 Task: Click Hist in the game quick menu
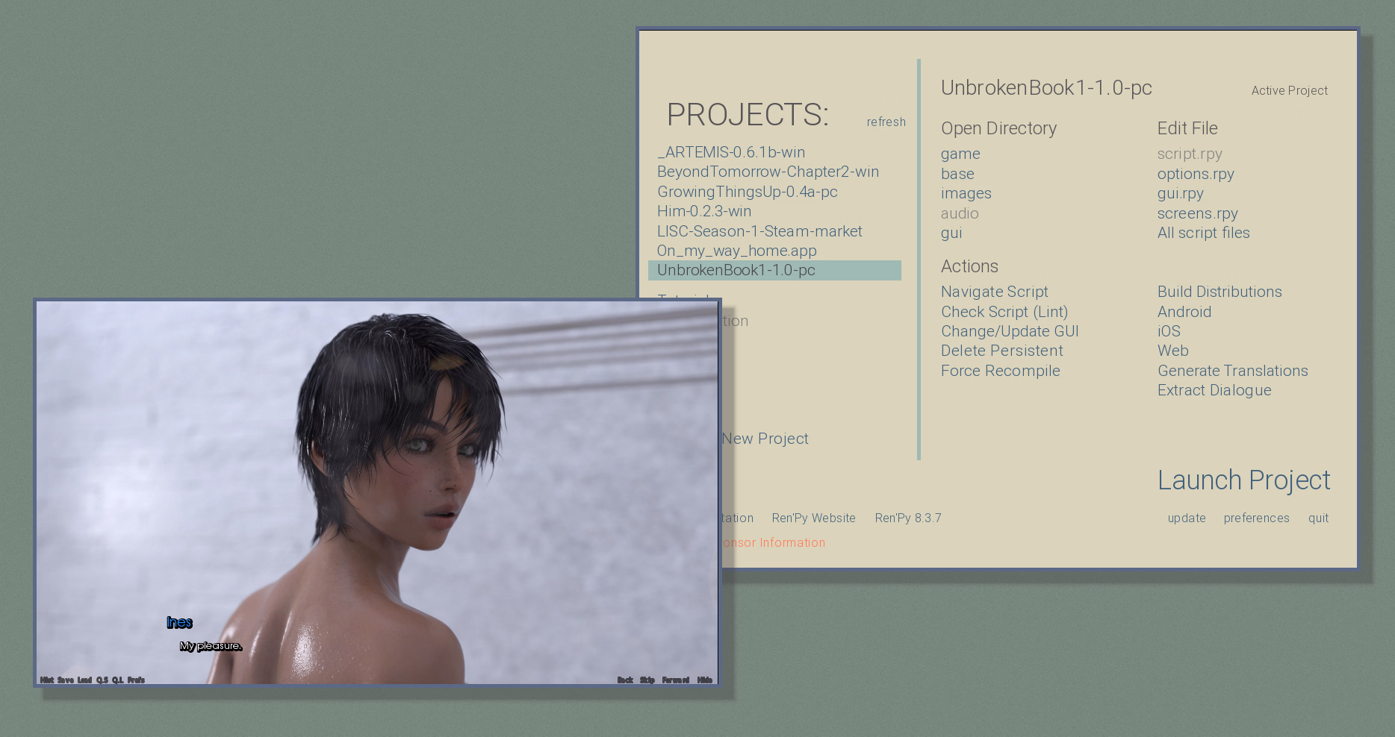click(47, 680)
